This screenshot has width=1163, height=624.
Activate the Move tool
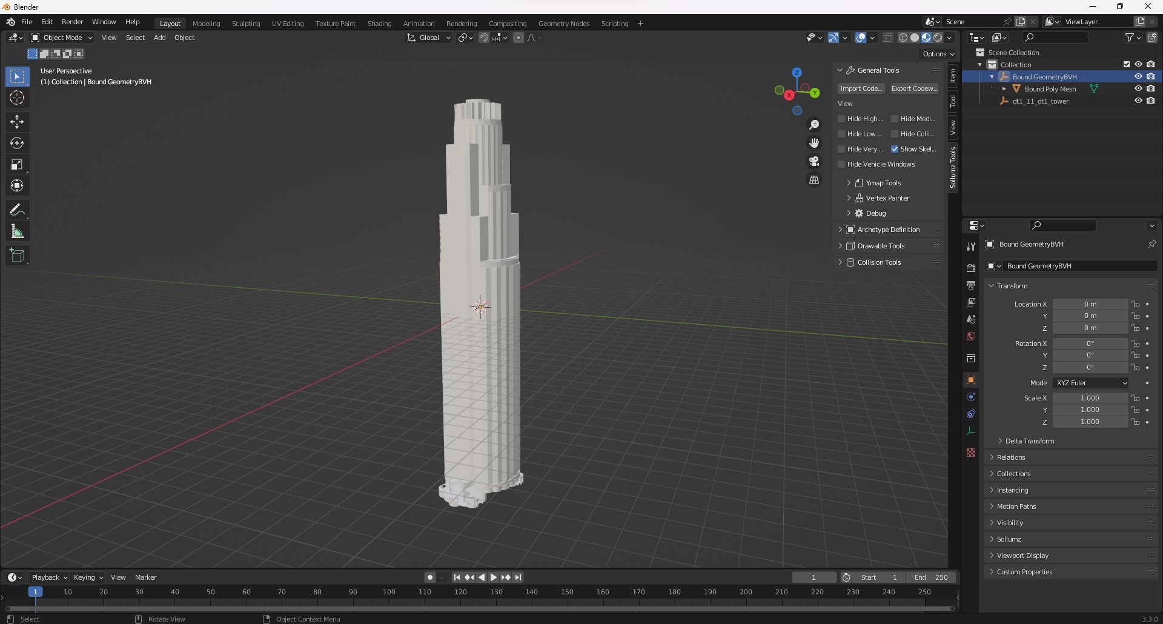pyautogui.click(x=17, y=122)
